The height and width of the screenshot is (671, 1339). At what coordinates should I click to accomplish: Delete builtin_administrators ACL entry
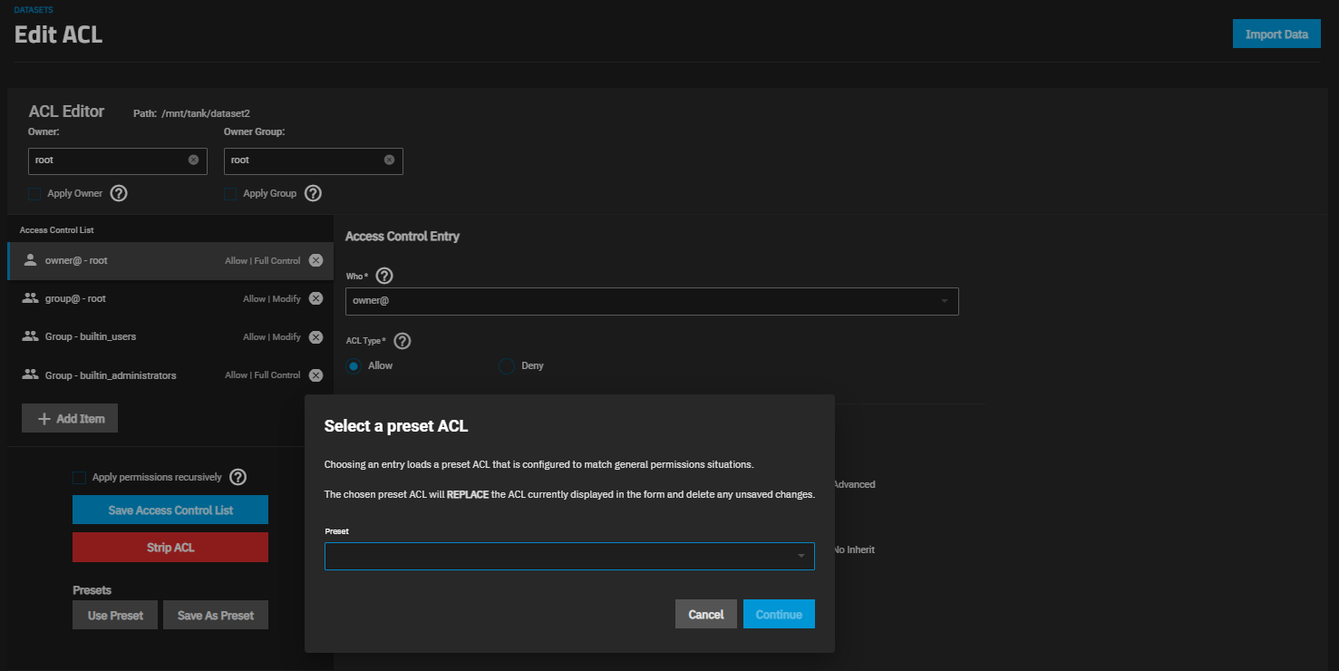(315, 375)
